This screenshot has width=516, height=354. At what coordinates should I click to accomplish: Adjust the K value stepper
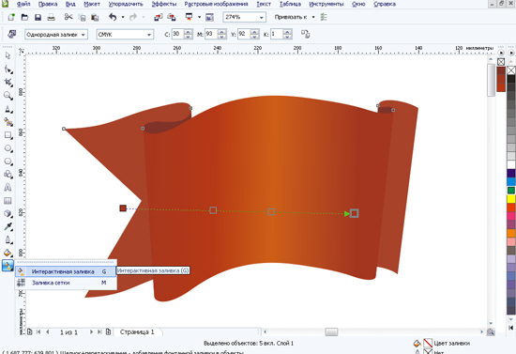click(288, 34)
